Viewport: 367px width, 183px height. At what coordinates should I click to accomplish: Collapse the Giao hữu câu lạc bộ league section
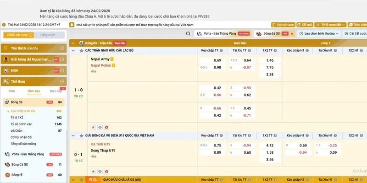(x=74, y=50)
